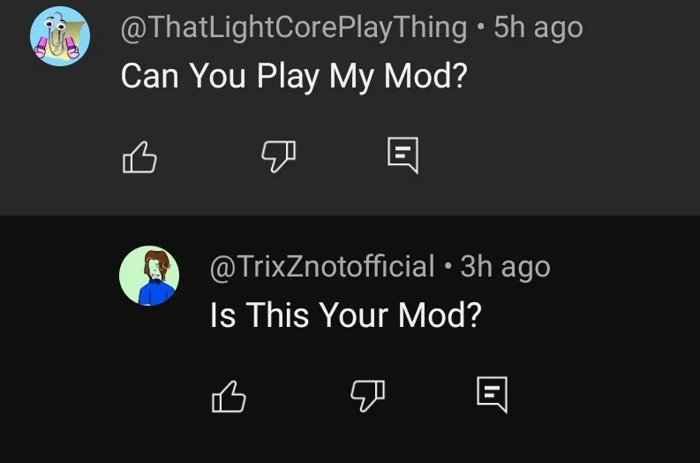This screenshot has height=463, width=700.
Task: Click the "3h ago" timestamp
Action: (505, 266)
